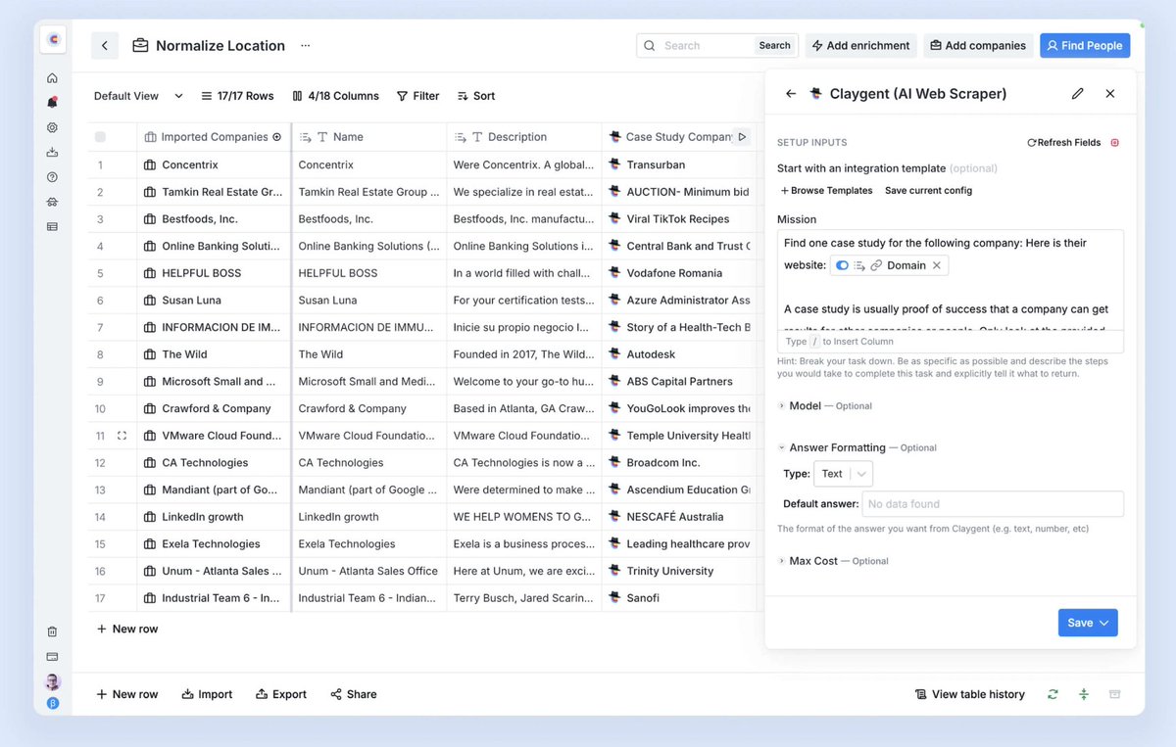The height and width of the screenshot is (747, 1176).
Task: Click View table history
Action: click(x=969, y=694)
